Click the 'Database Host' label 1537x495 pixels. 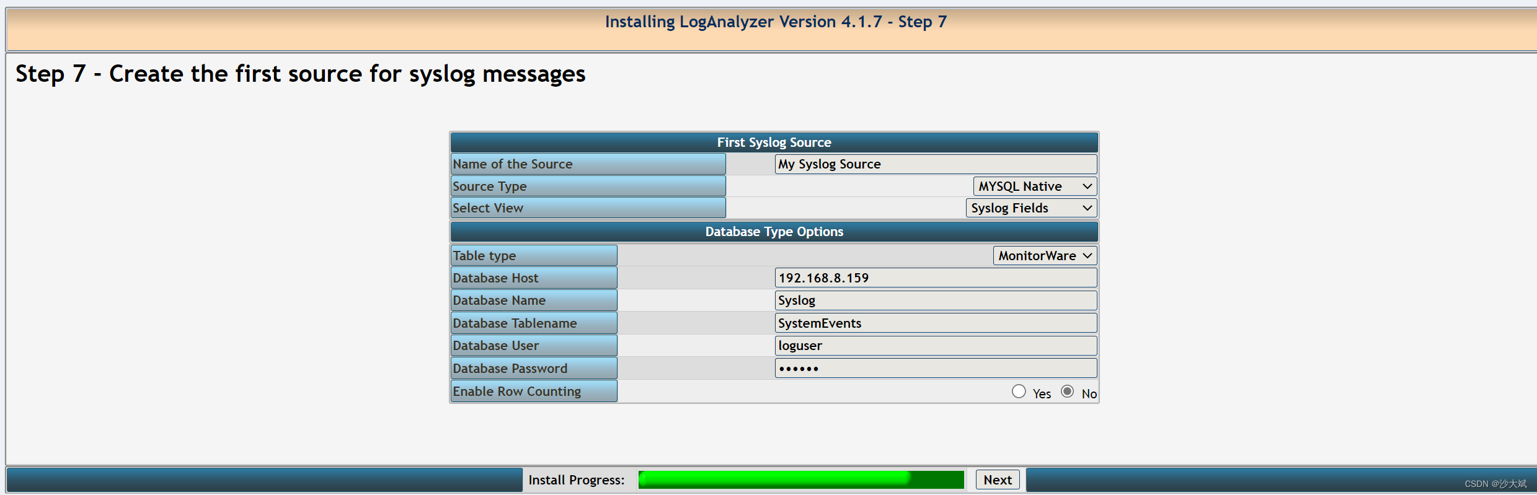pyautogui.click(x=534, y=278)
